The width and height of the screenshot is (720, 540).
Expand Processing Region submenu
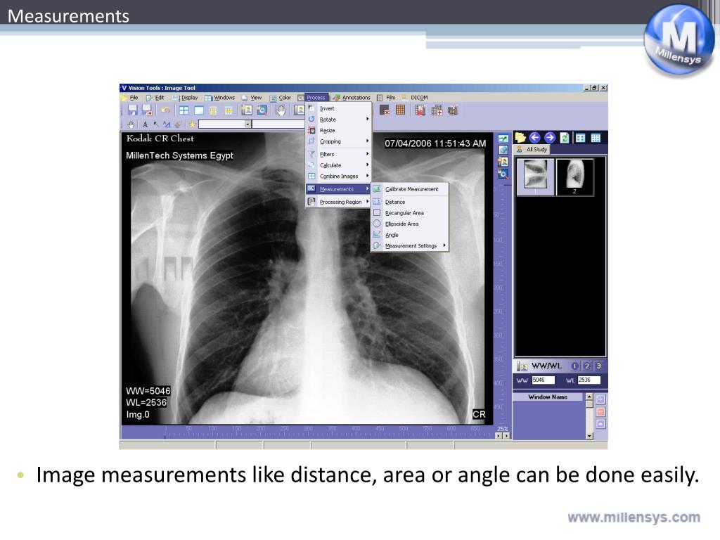point(339,202)
